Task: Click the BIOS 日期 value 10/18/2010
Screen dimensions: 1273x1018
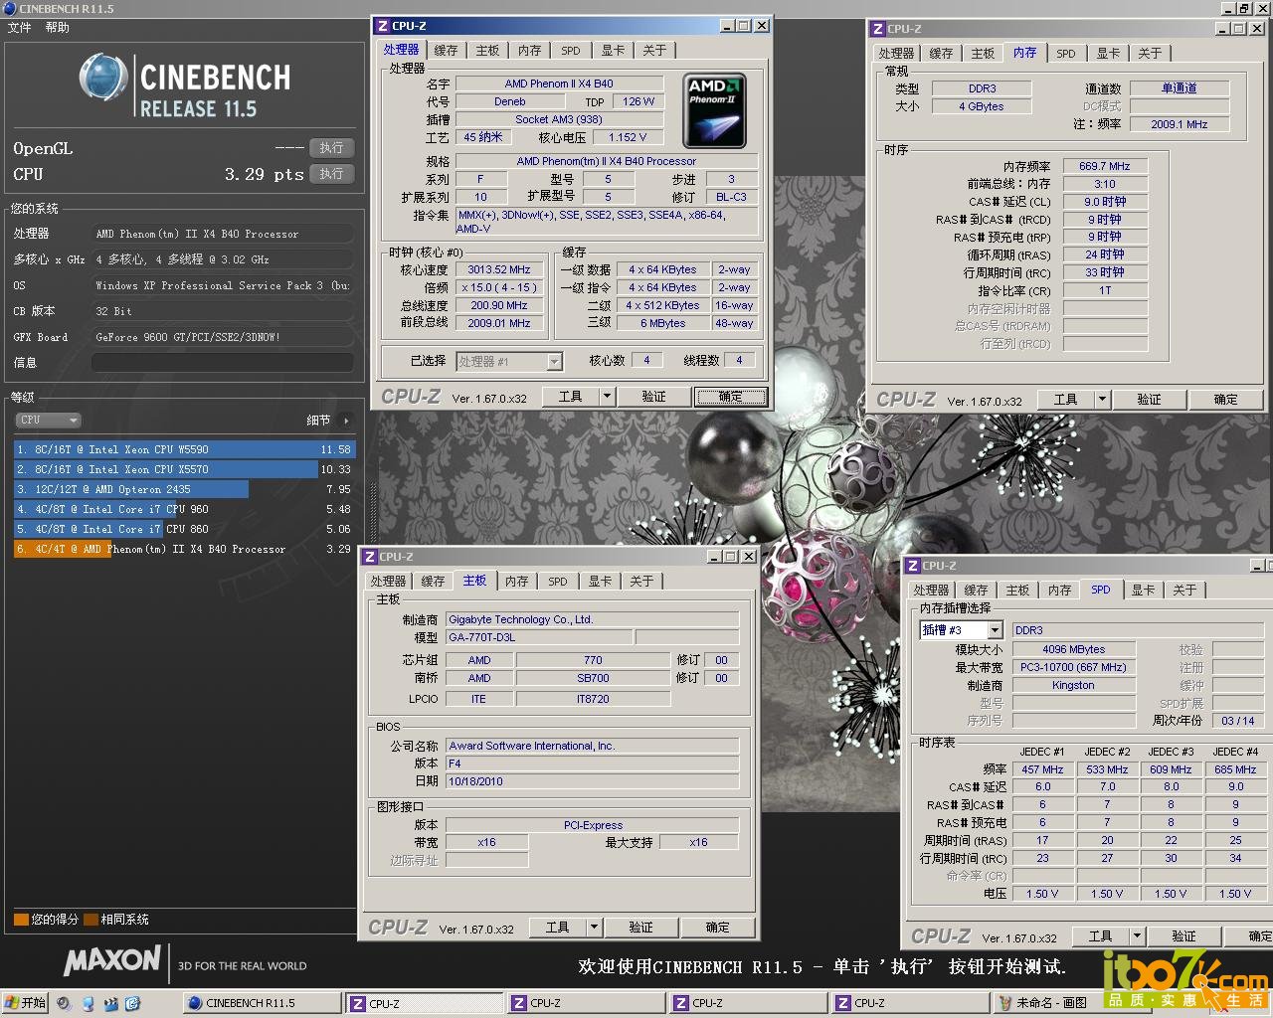Action: pyautogui.click(x=593, y=781)
